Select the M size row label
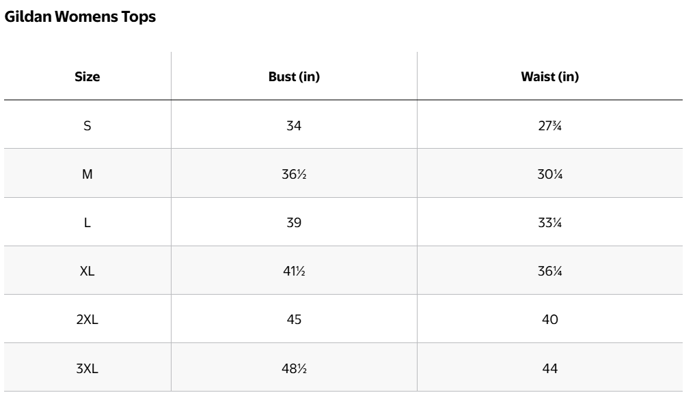695x397 pixels. click(x=87, y=174)
